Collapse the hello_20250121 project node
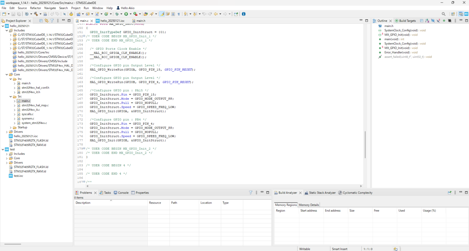 point(3,26)
